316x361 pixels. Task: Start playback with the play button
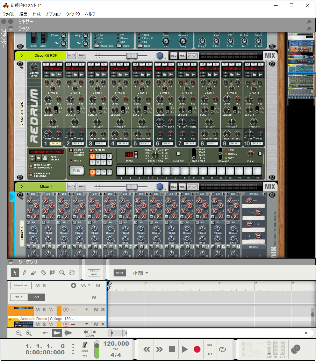185,349
